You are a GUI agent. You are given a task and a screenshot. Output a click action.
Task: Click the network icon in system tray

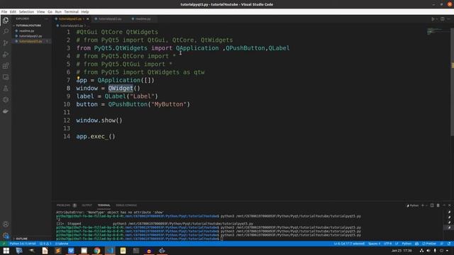pyautogui.click(x=422, y=251)
